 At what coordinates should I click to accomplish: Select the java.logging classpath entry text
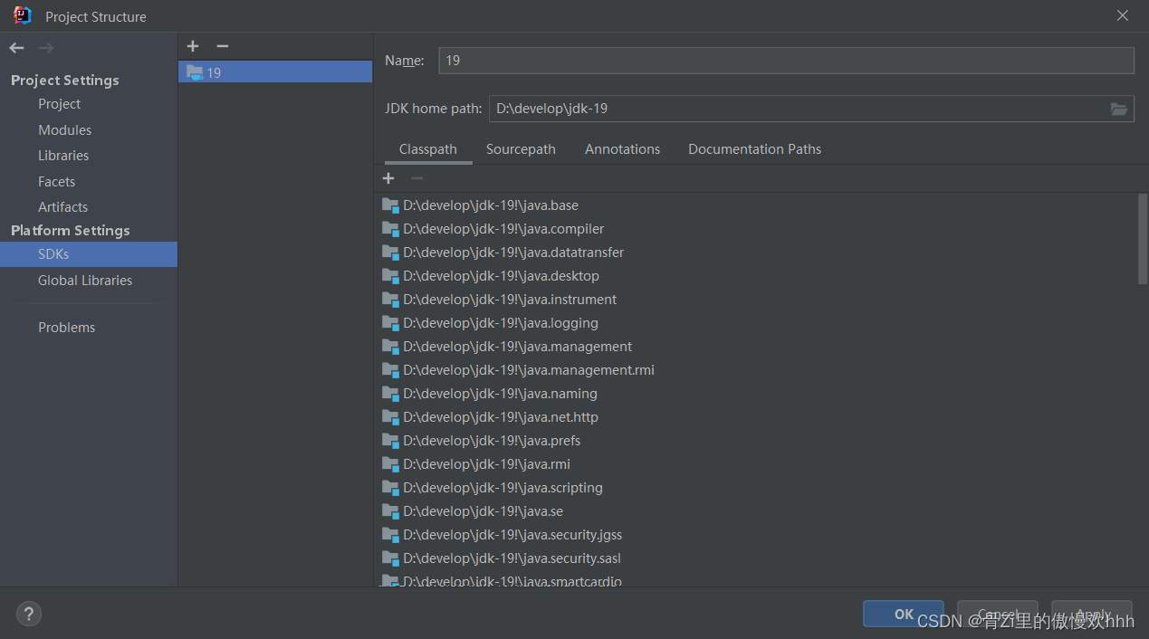click(x=501, y=323)
